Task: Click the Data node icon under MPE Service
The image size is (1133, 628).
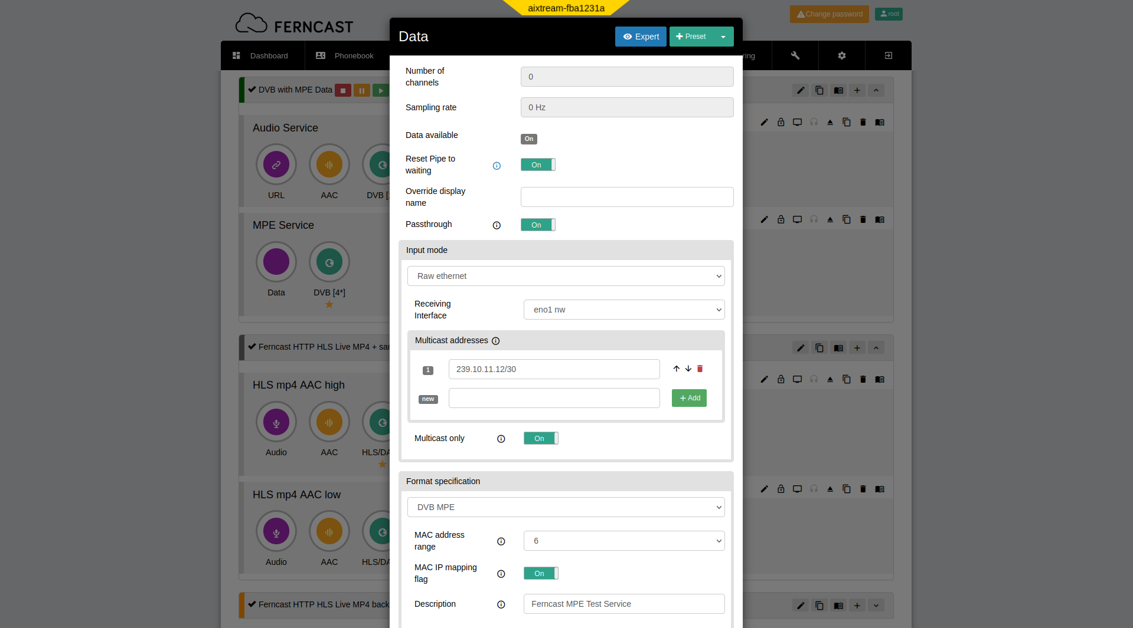Action: tap(276, 261)
